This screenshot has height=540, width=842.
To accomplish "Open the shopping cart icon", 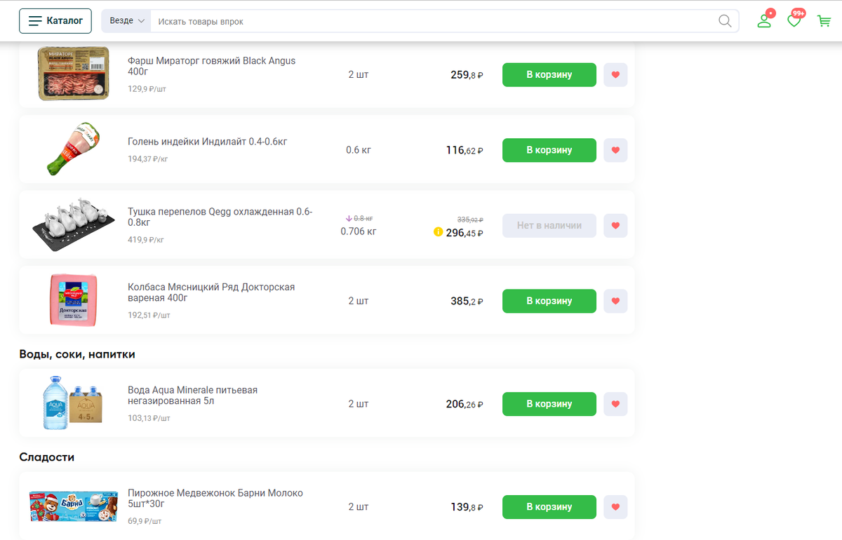I will (x=824, y=21).
